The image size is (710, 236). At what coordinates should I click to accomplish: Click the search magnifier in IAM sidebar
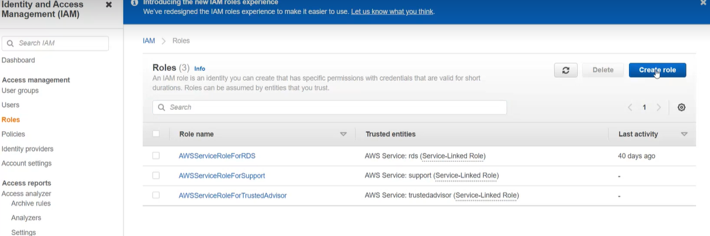(x=10, y=44)
